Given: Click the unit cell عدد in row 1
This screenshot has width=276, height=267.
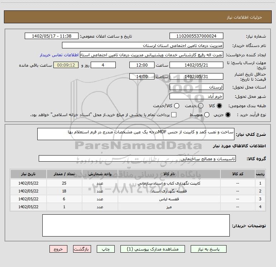Looking at the screenshot, I should coord(100,183).
